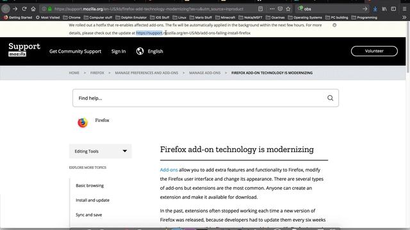Click the search engine icon in search box
Screen dimensions: 410x230
pos(300,8)
